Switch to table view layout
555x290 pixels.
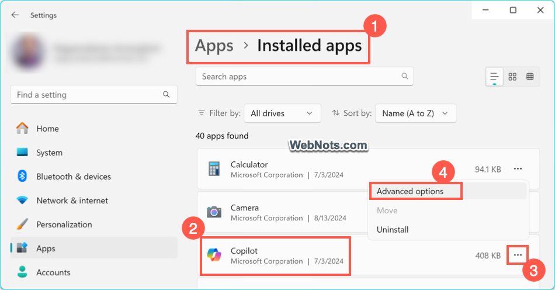tap(530, 77)
